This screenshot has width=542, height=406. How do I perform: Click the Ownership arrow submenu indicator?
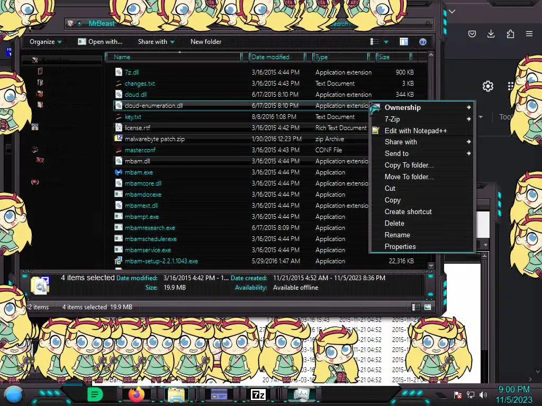coord(469,107)
